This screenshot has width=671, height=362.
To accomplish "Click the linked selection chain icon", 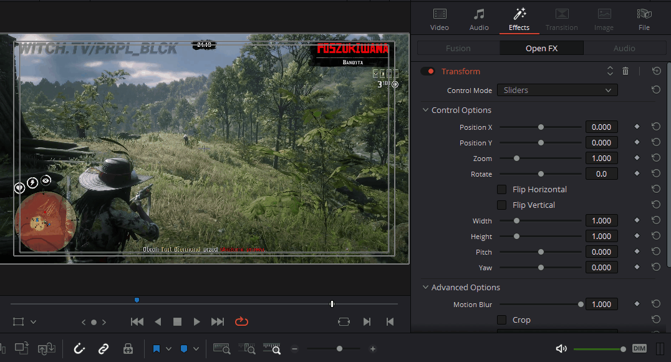I will [x=104, y=349].
